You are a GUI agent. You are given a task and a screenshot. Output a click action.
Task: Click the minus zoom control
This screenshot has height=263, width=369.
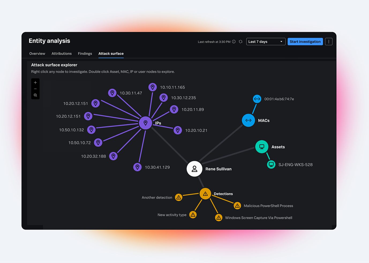click(x=35, y=89)
